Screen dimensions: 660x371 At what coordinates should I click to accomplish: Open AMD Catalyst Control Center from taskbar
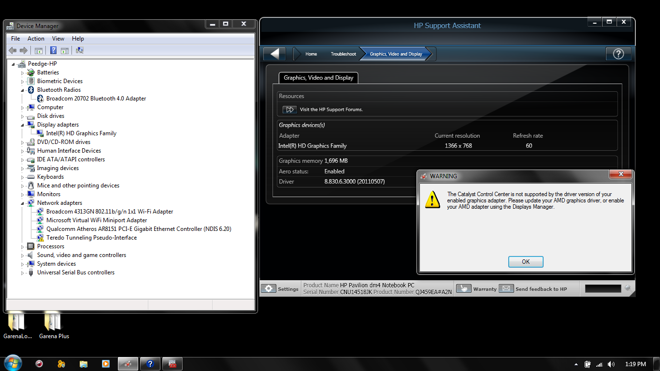pos(128,363)
